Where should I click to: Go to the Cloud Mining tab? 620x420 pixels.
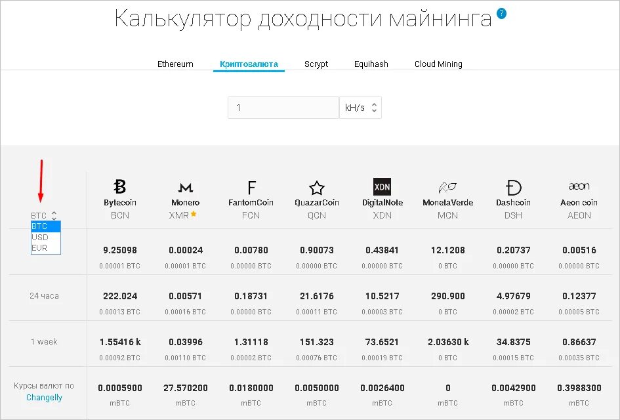click(438, 64)
